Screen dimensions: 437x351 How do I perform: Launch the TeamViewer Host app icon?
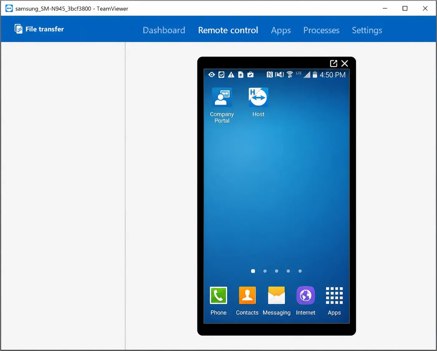258,97
